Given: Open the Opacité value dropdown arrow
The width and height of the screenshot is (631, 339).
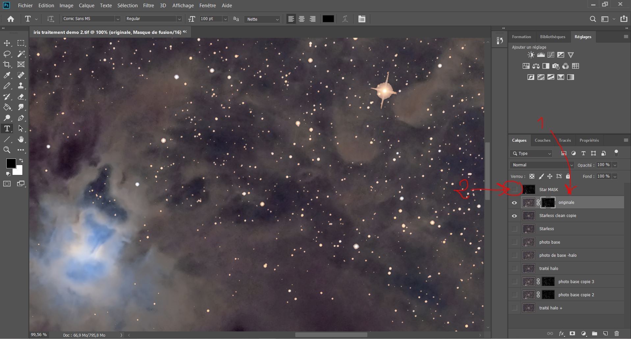Looking at the screenshot, I should pyautogui.click(x=615, y=165).
